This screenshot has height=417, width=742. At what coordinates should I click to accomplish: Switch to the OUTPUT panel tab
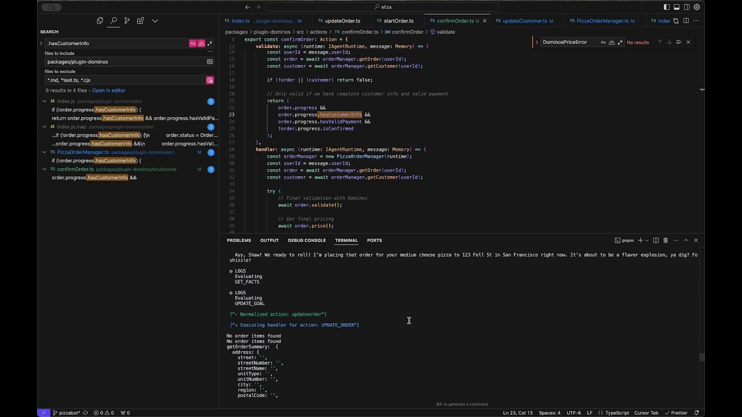click(269, 240)
